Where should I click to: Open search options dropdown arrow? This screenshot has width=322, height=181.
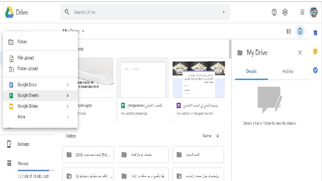tap(224, 13)
